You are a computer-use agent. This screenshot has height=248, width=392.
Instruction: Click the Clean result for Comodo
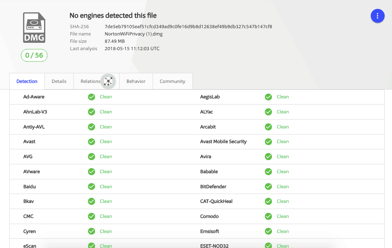[283, 216]
